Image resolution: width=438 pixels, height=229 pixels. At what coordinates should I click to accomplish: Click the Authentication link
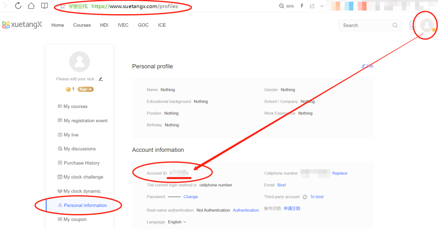click(x=246, y=210)
